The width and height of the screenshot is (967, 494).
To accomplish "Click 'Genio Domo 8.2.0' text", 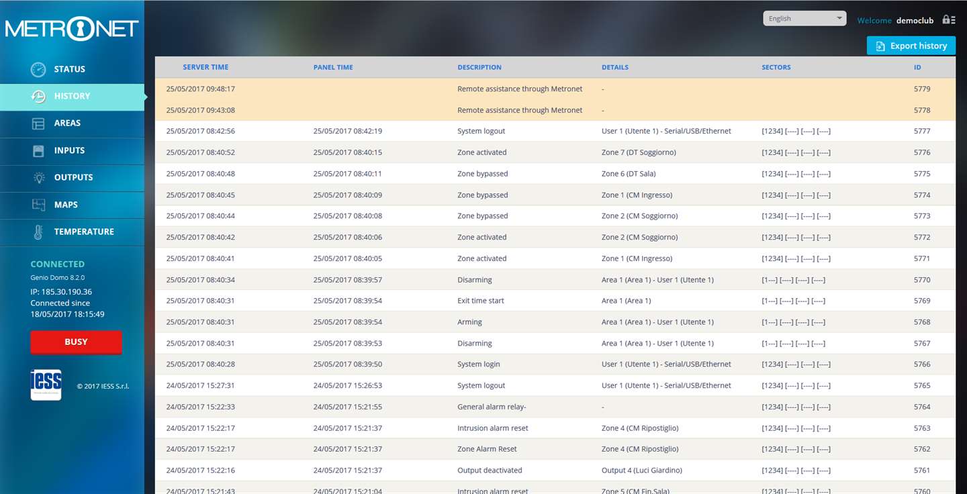I will pyautogui.click(x=58, y=277).
